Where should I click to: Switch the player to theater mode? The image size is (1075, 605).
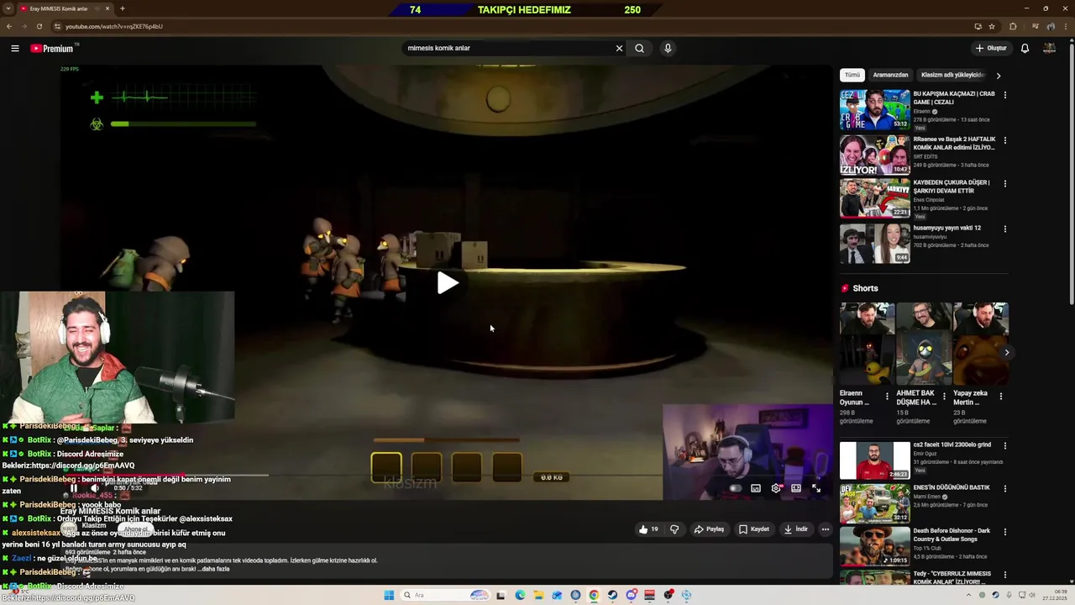pyautogui.click(x=796, y=488)
